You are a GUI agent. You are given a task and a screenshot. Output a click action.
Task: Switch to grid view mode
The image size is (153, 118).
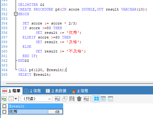tap(96, 99)
